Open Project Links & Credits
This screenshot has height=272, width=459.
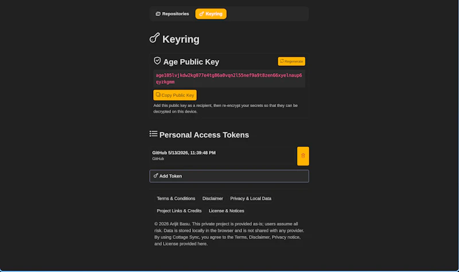[x=179, y=211]
